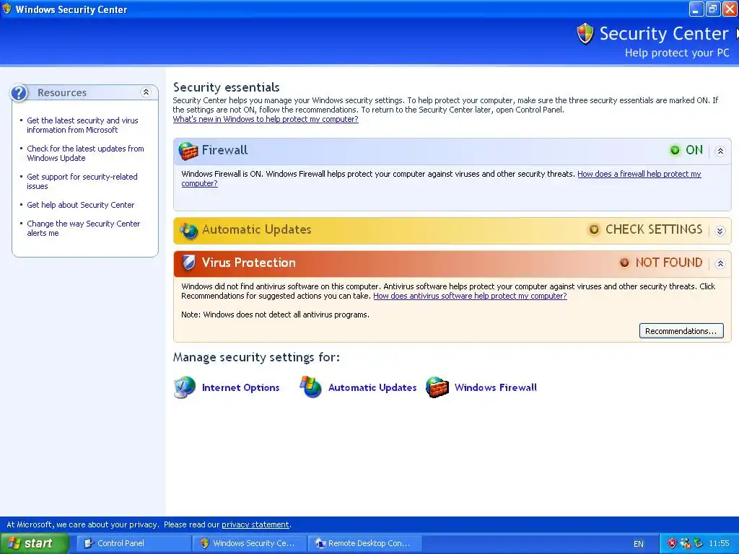Click the 11:55 taskbar clock
The height and width of the screenshot is (554, 739).
(x=719, y=543)
